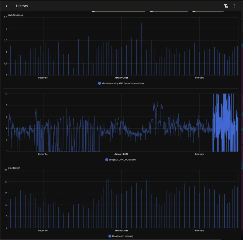Screen dimensions: 243x240
Task: Click the back arrow in the app bar
Action: click(x=7, y=6)
